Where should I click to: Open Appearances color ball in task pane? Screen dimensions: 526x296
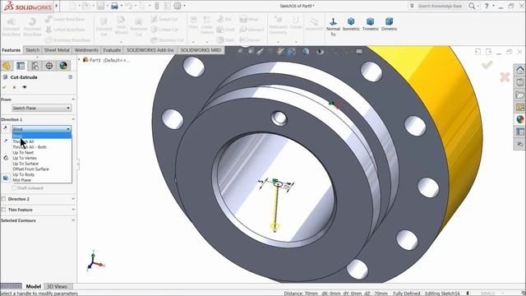coord(520,119)
